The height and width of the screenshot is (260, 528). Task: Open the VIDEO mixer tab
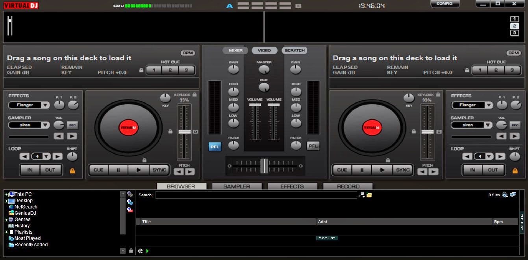coord(264,50)
